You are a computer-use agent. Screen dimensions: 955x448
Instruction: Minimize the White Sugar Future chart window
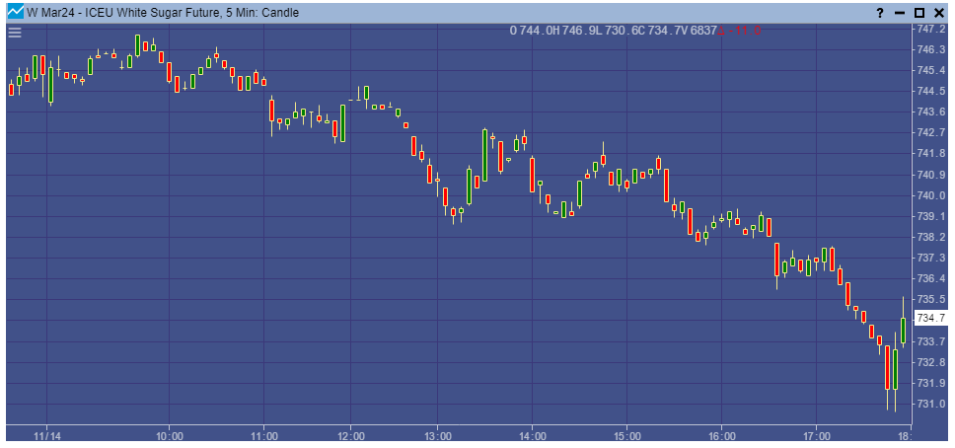pos(900,13)
